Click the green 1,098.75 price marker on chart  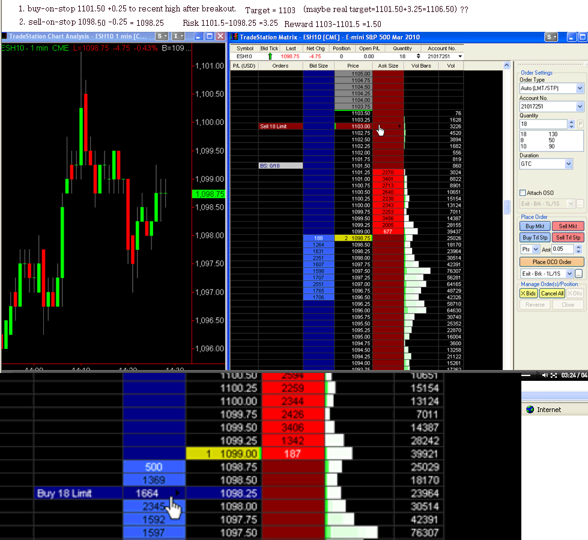(208, 194)
